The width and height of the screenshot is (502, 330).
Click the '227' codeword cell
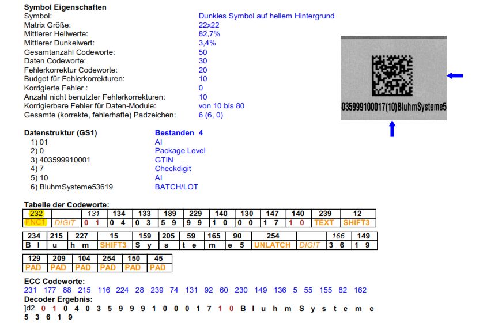[x=81, y=236]
